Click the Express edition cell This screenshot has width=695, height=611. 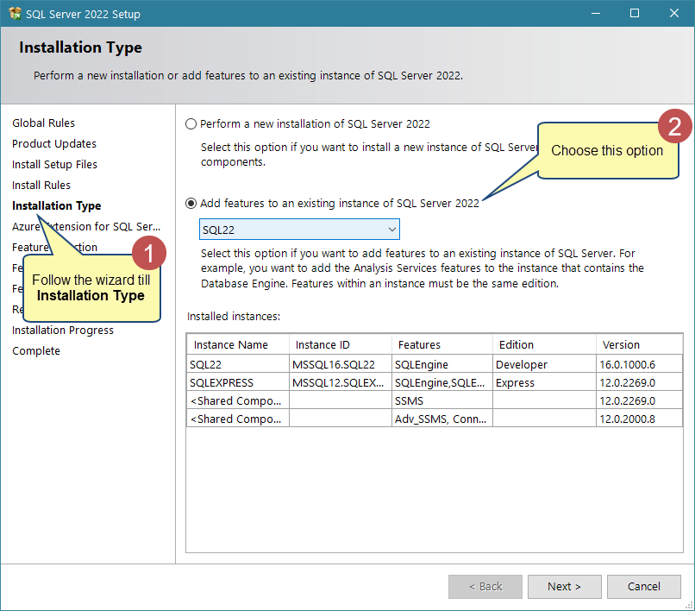click(544, 382)
